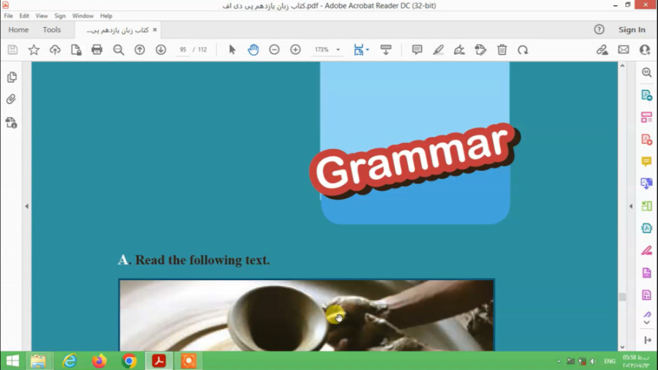The width and height of the screenshot is (658, 370).
Task: Click the Sign In button
Action: click(632, 30)
